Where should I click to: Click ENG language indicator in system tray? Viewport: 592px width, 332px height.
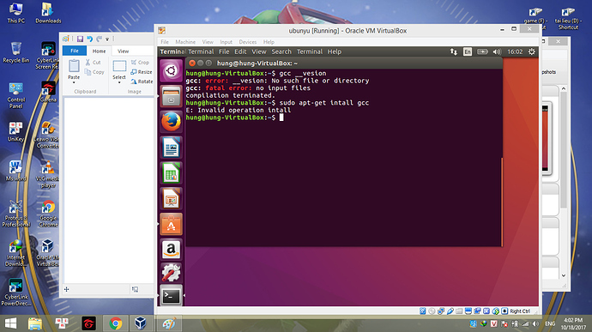[x=550, y=323]
